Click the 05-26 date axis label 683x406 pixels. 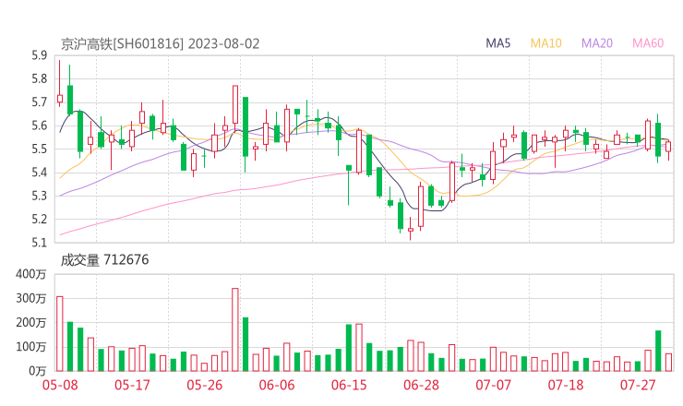click(205, 385)
